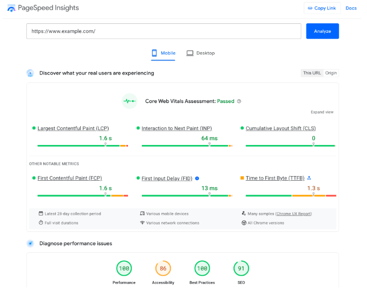Open Cumulative Layout Shift (CLS) link
Viewport: 367px width, 289px height.
(281, 129)
